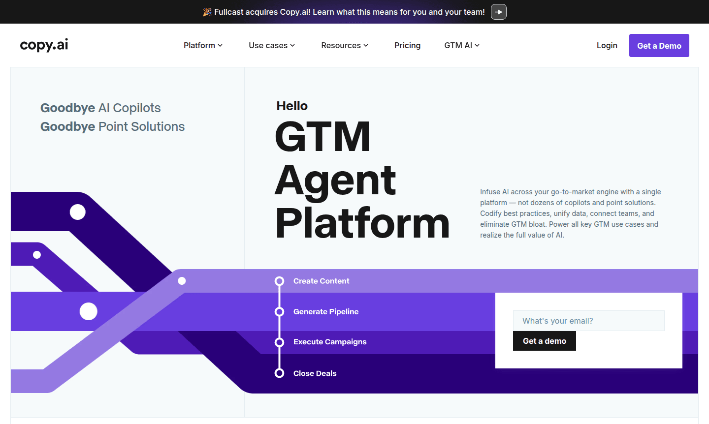Open the Use cases dropdown
The height and width of the screenshot is (424, 709).
tap(272, 45)
